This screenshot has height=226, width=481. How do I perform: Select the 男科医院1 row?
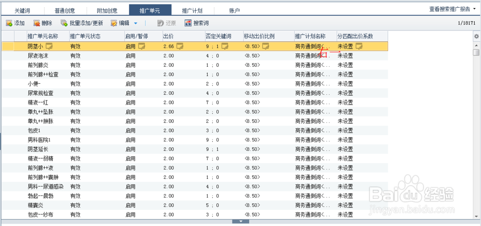[x=195, y=140]
